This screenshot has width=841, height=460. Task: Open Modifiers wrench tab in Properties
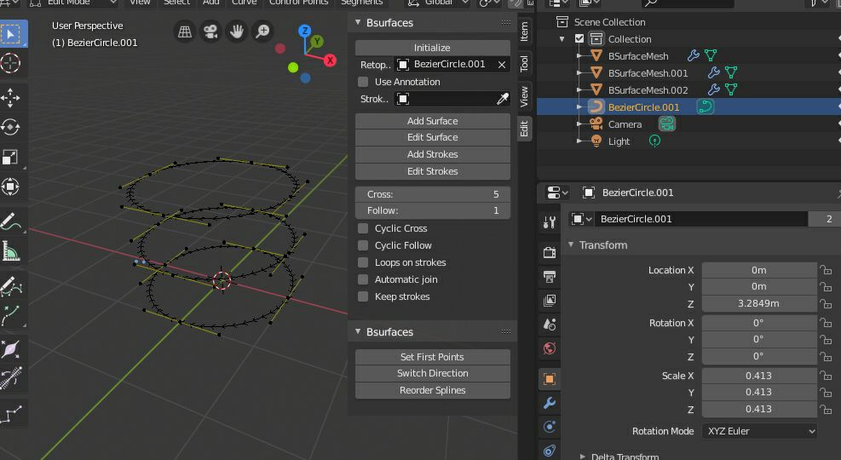[550, 403]
